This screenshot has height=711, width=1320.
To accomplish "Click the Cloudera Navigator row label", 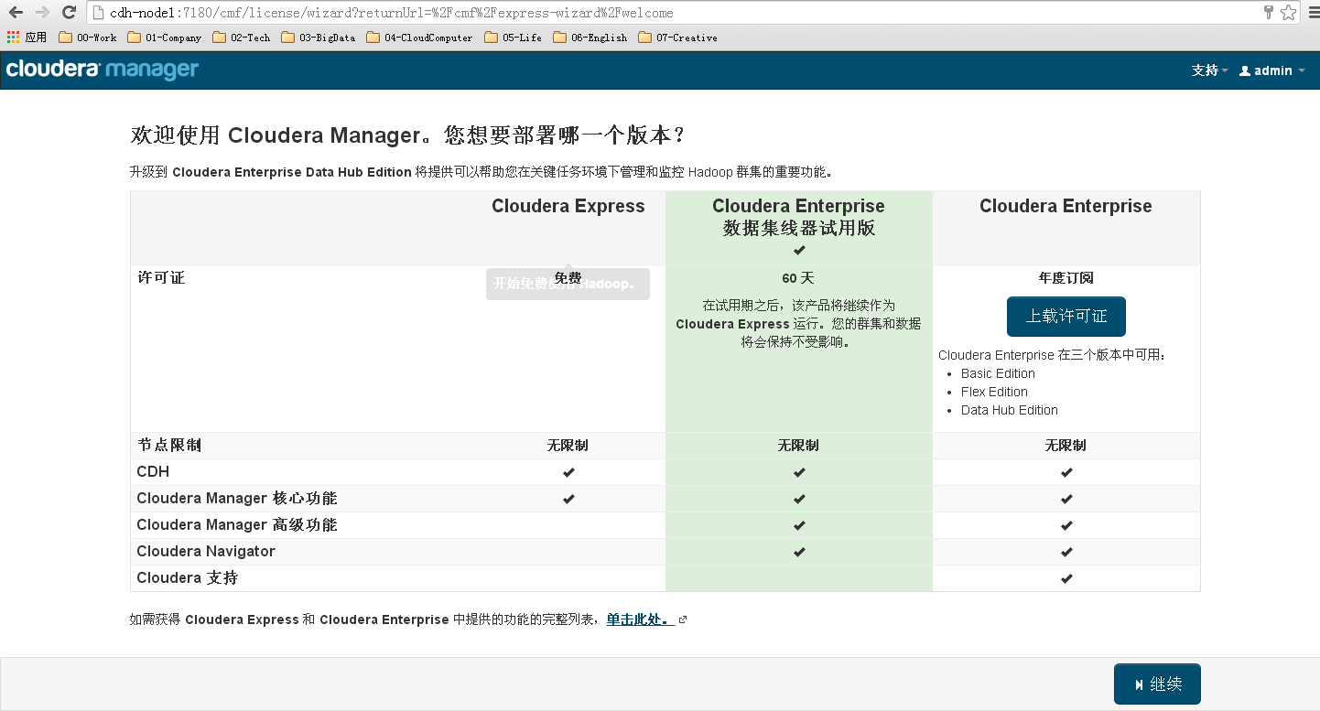I will pos(206,552).
